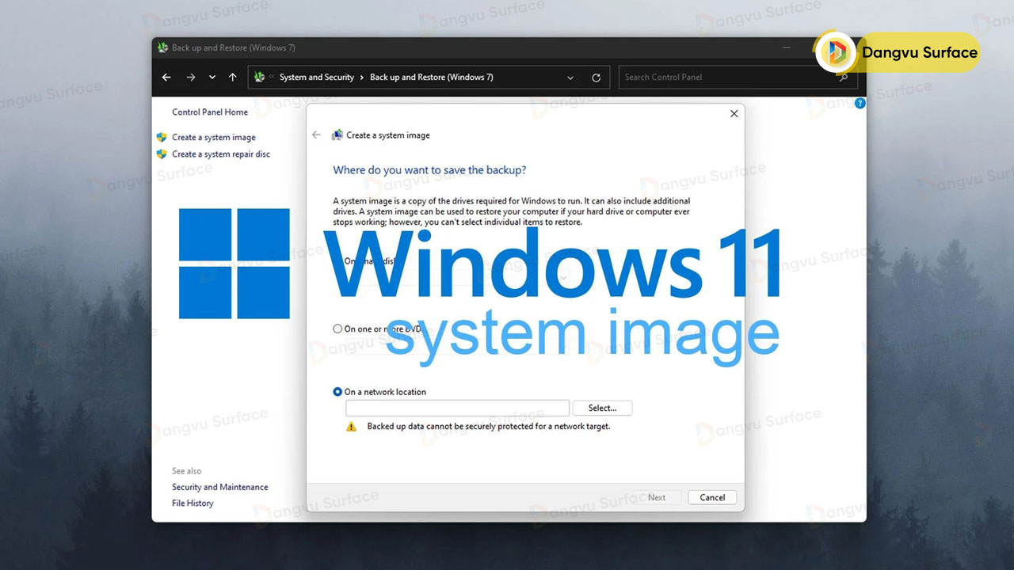Click the Back up and Restore breadcrumb item
1014x570 pixels.
[431, 78]
